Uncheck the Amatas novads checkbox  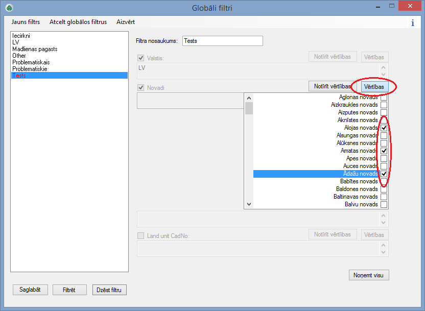[x=384, y=151]
